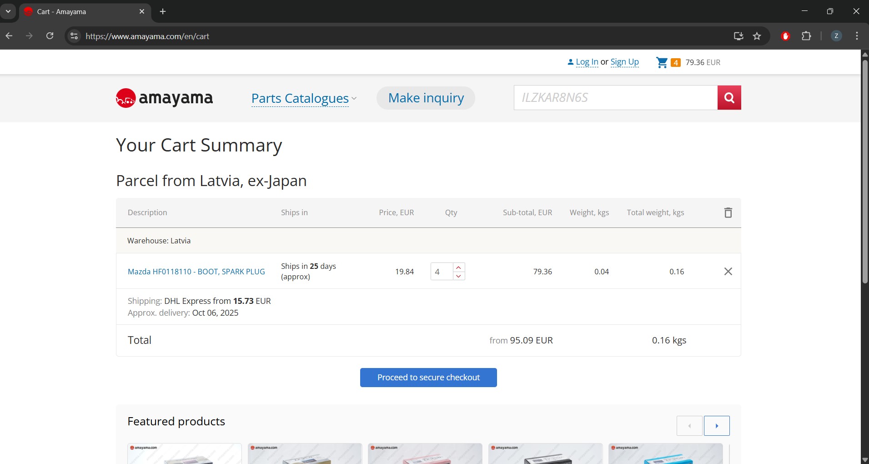
Task: Click Proceed to secure checkout
Action: 428,378
